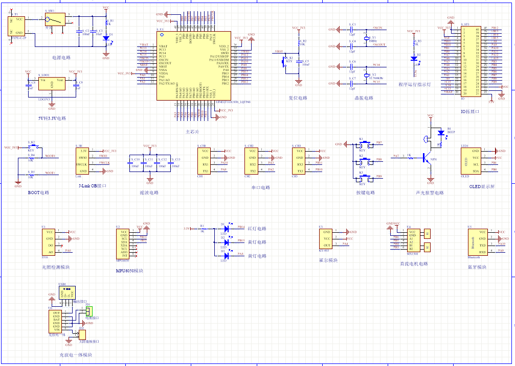Click the '充放电一体模块' label
515x366 pixels.
pyautogui.click(x=76, y=355)
